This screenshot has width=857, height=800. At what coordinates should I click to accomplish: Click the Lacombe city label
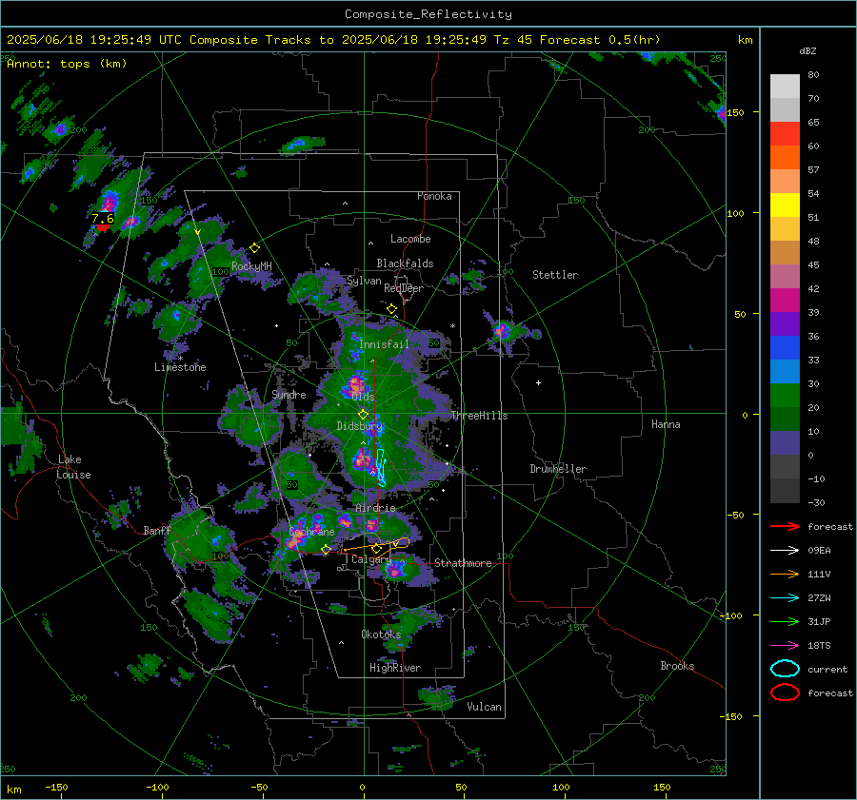pos(410,239)
